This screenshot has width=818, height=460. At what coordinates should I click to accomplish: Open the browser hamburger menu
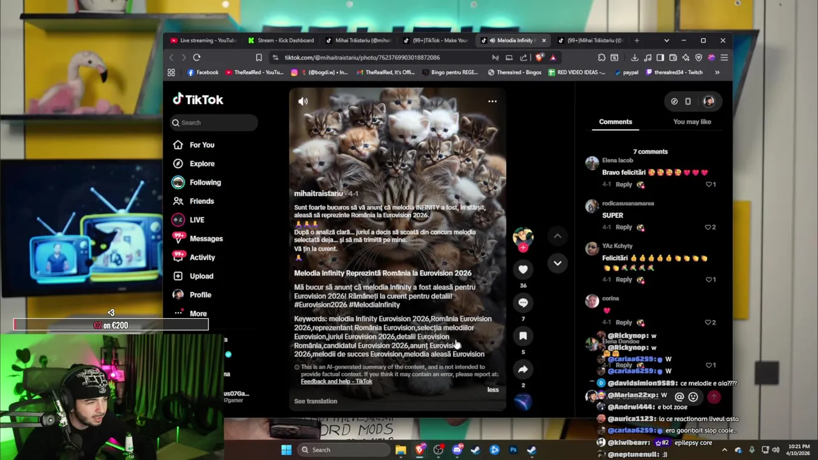pyautogui.click(x=724, y=57)
